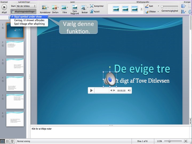Select slide 5 thumbnail

click(15, 101)
